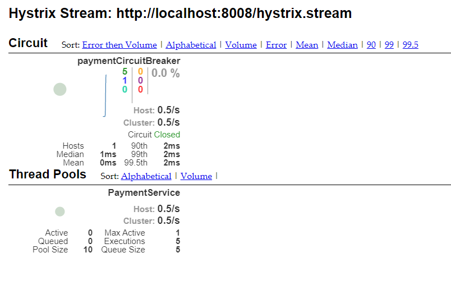Sort circuits by Error rate
Image resolution: width=451 pixels, height=285 pixels.
pos(276,45)
